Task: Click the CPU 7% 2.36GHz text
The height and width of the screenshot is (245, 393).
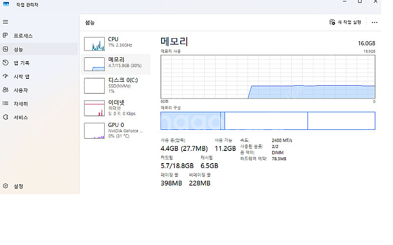Action: [120, 45]
